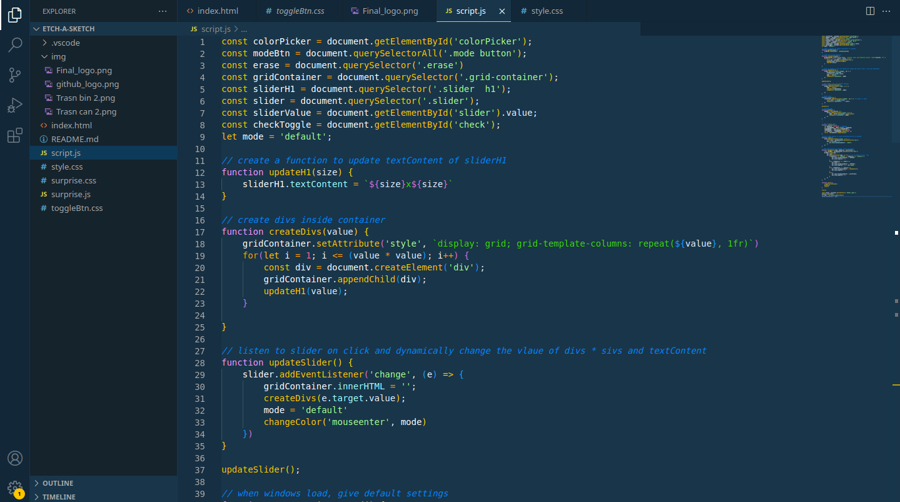Click the updateSlider(); call on line 37
This screenshot has width=900, height=502.
(x=261, y=469)
